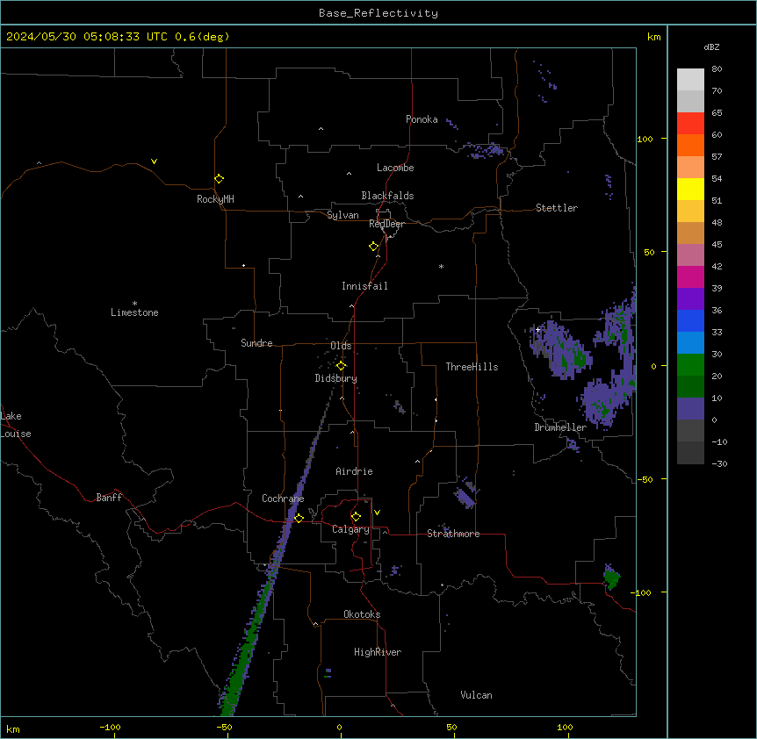Click the Sundre label
757x739 pixels.
pos(256,343)
